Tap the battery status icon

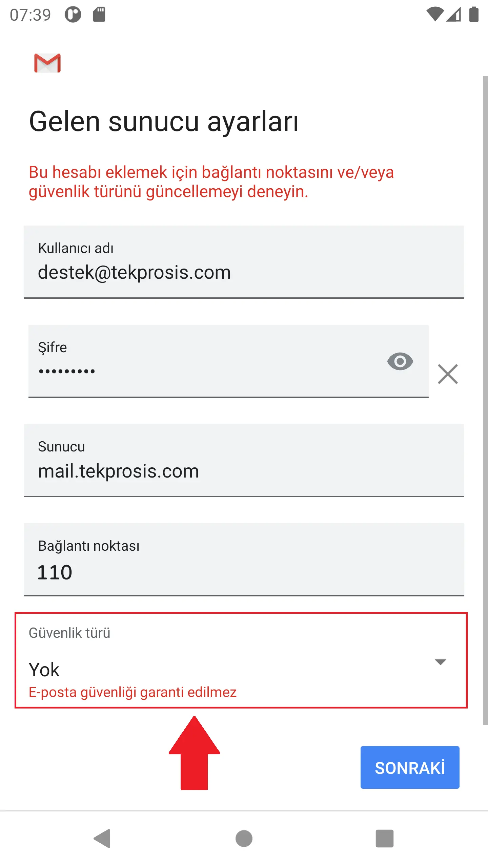pos(474,14)
